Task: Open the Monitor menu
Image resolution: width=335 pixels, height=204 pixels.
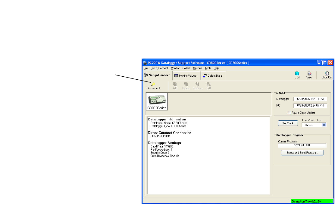Action: point(175,68)
